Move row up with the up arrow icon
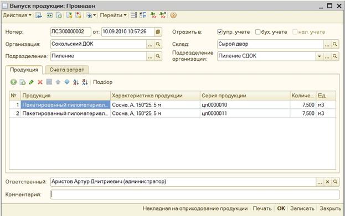The height and width of the screenshot is (216, 345). point(58,82)
